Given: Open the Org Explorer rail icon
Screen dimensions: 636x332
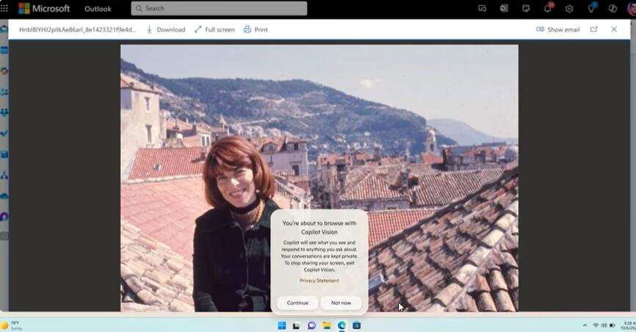Looking at the screenshot, I should 4,176.
